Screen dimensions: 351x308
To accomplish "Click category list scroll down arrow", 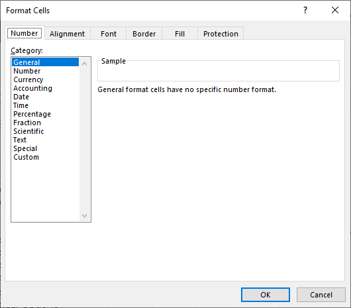I will click(84, 216).
